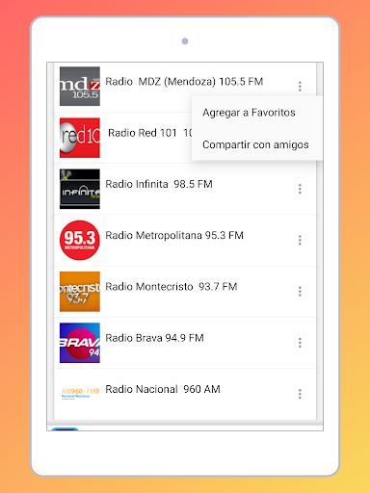Tap the Brava 94 station logo

tap(80, 343)
